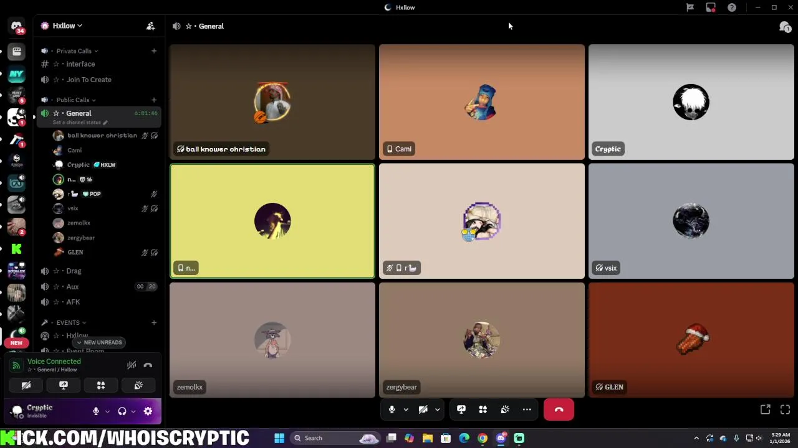Viewport: 798px width, 448px height.
Task: Open the green K server icon
Action: (17, 249)
